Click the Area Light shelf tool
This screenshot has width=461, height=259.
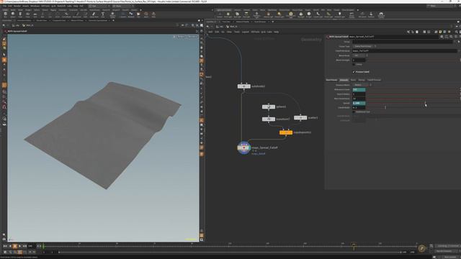[246, 14]
